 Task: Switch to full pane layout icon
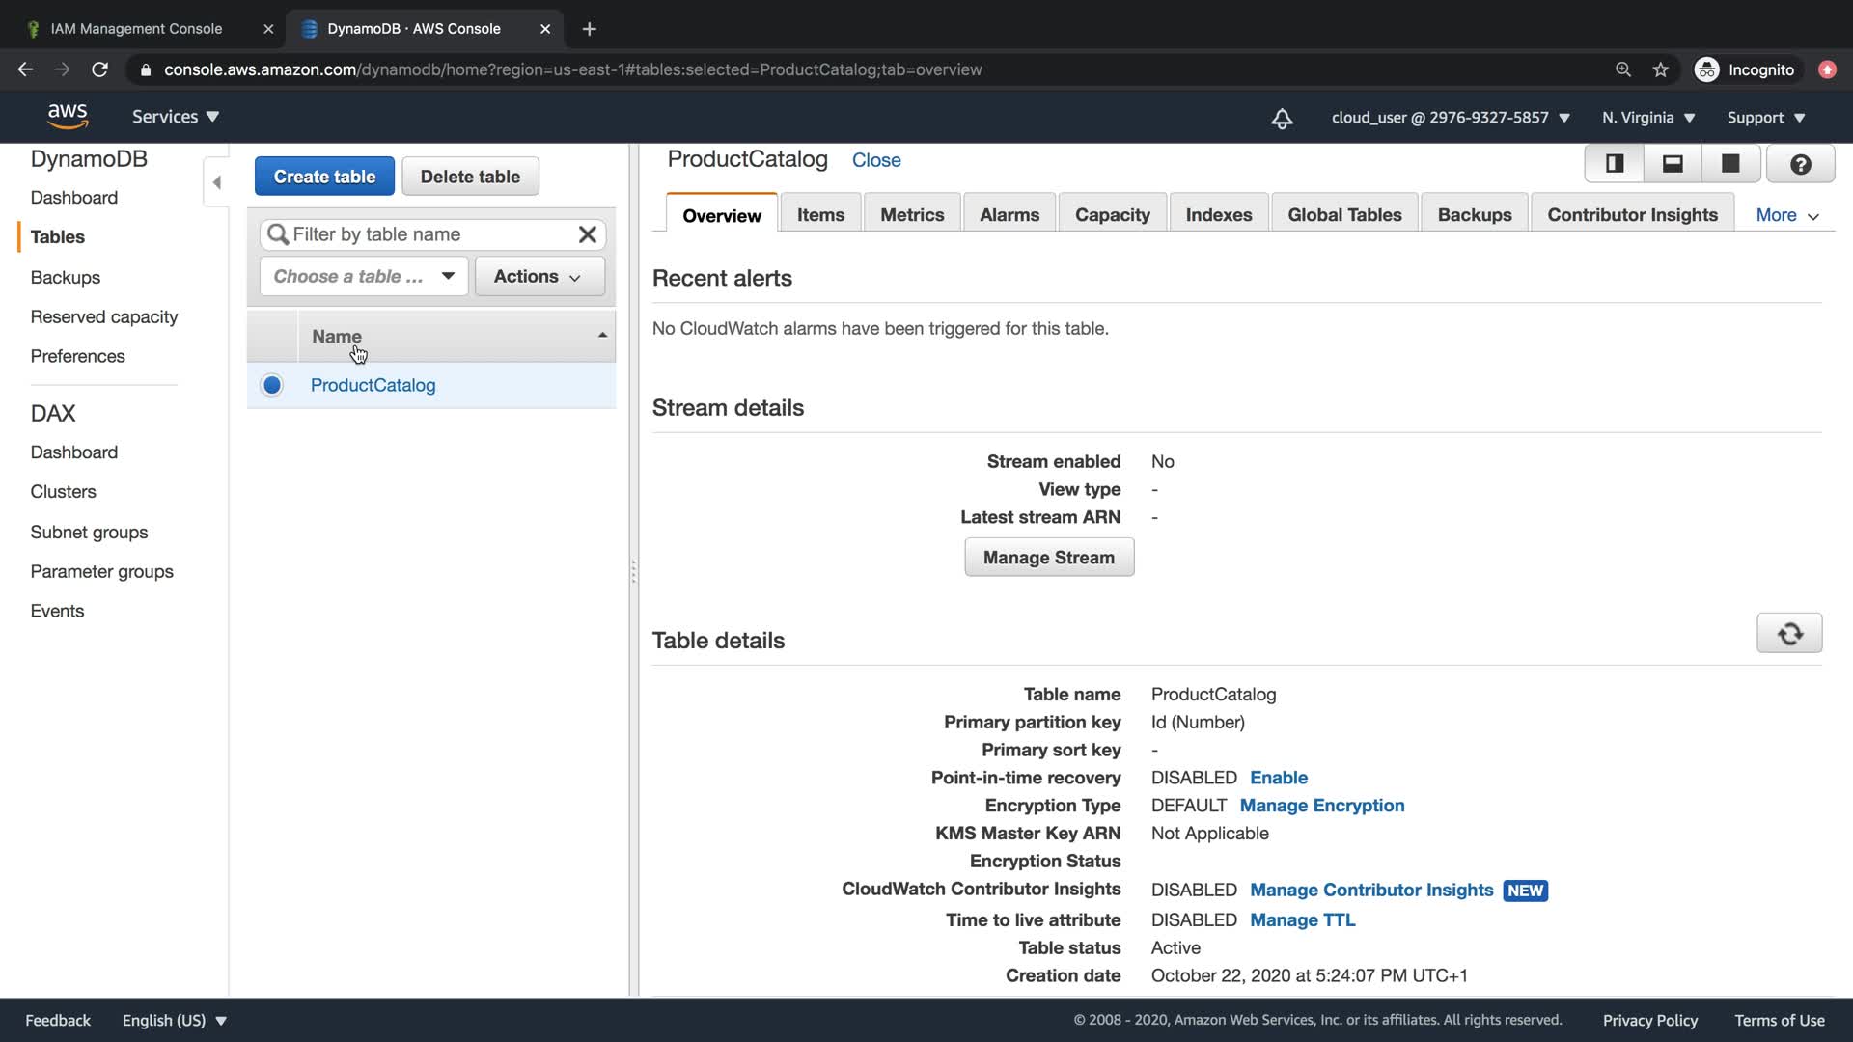[1730, 164]
